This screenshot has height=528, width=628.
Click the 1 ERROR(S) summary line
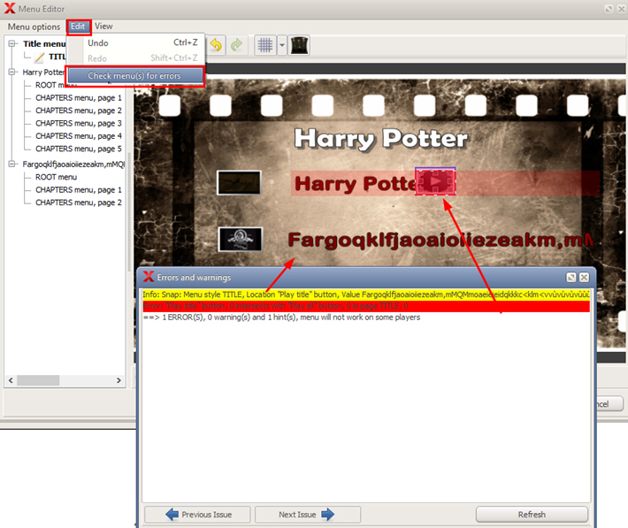(281, 318)
